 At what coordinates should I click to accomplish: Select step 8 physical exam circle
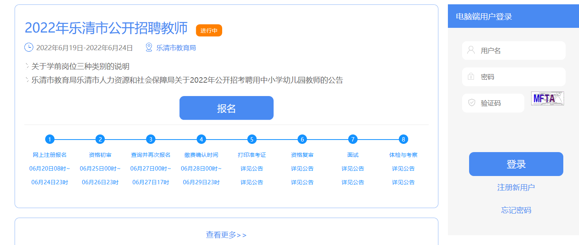(x=403, y=139)
